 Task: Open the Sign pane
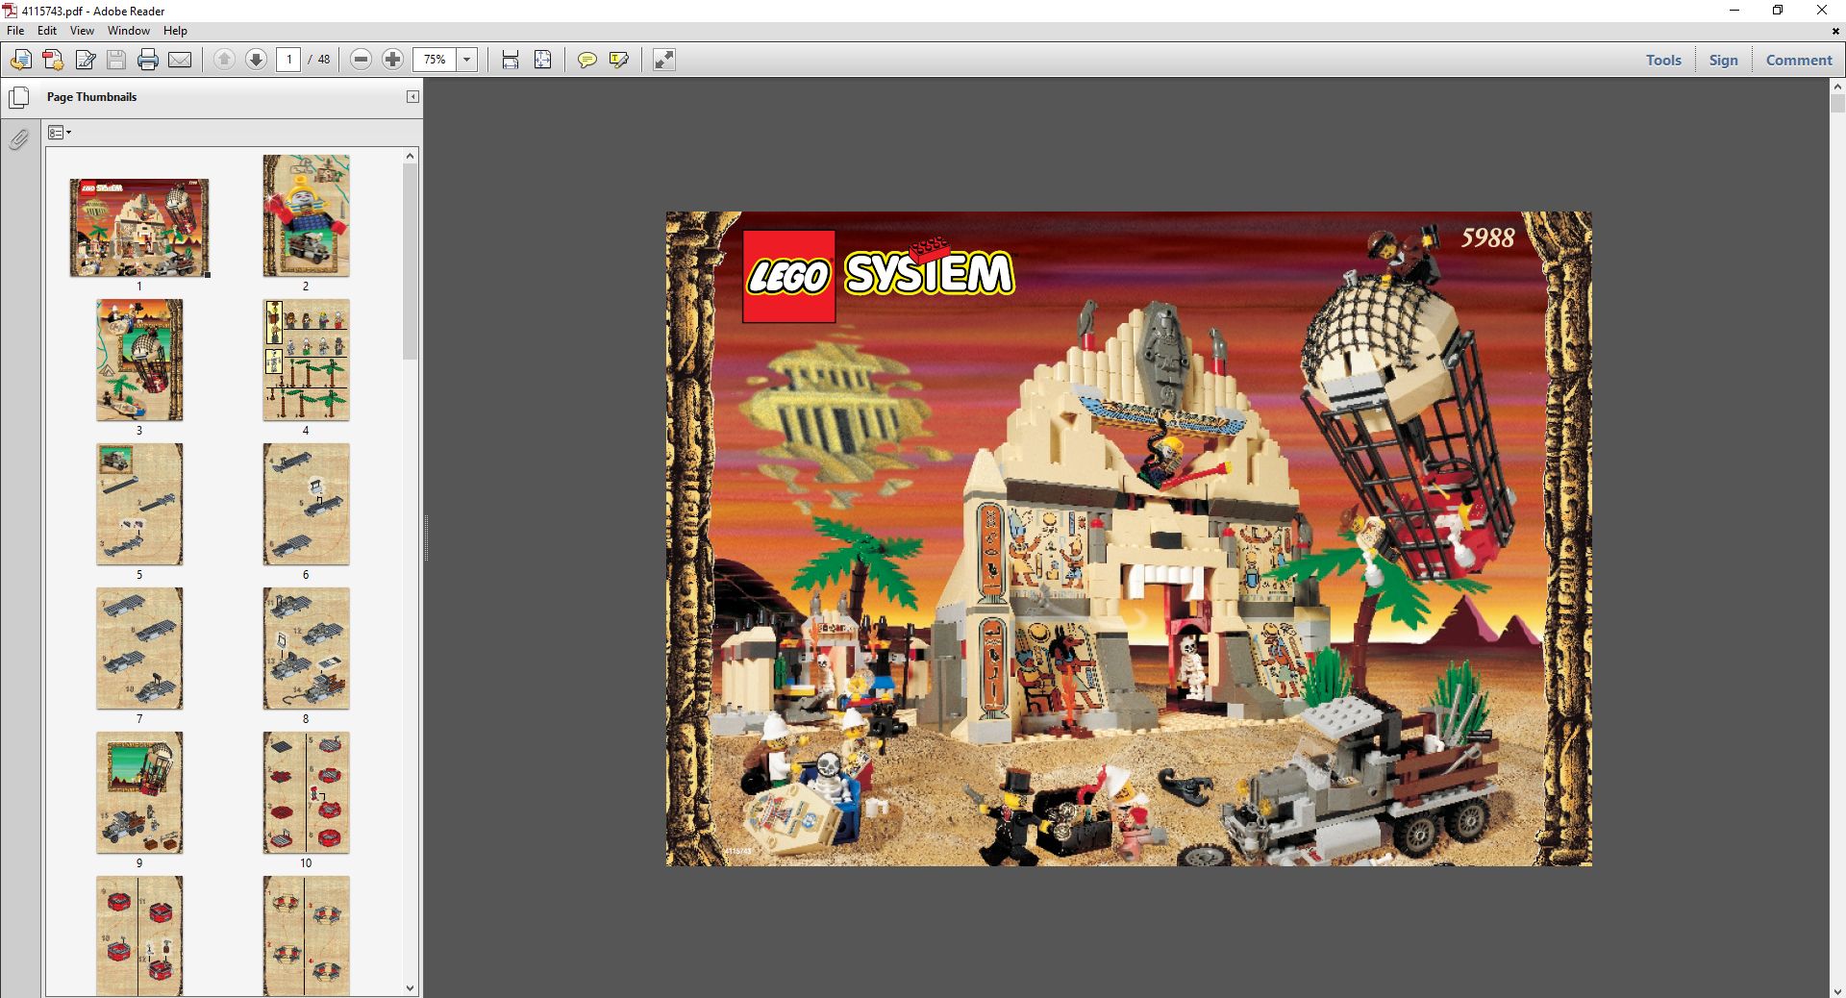[x=1723, y=60]
